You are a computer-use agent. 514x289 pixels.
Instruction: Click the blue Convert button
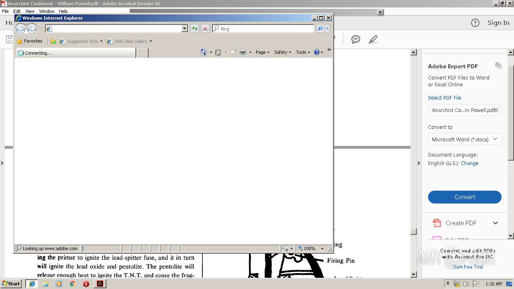pos(465,197)
